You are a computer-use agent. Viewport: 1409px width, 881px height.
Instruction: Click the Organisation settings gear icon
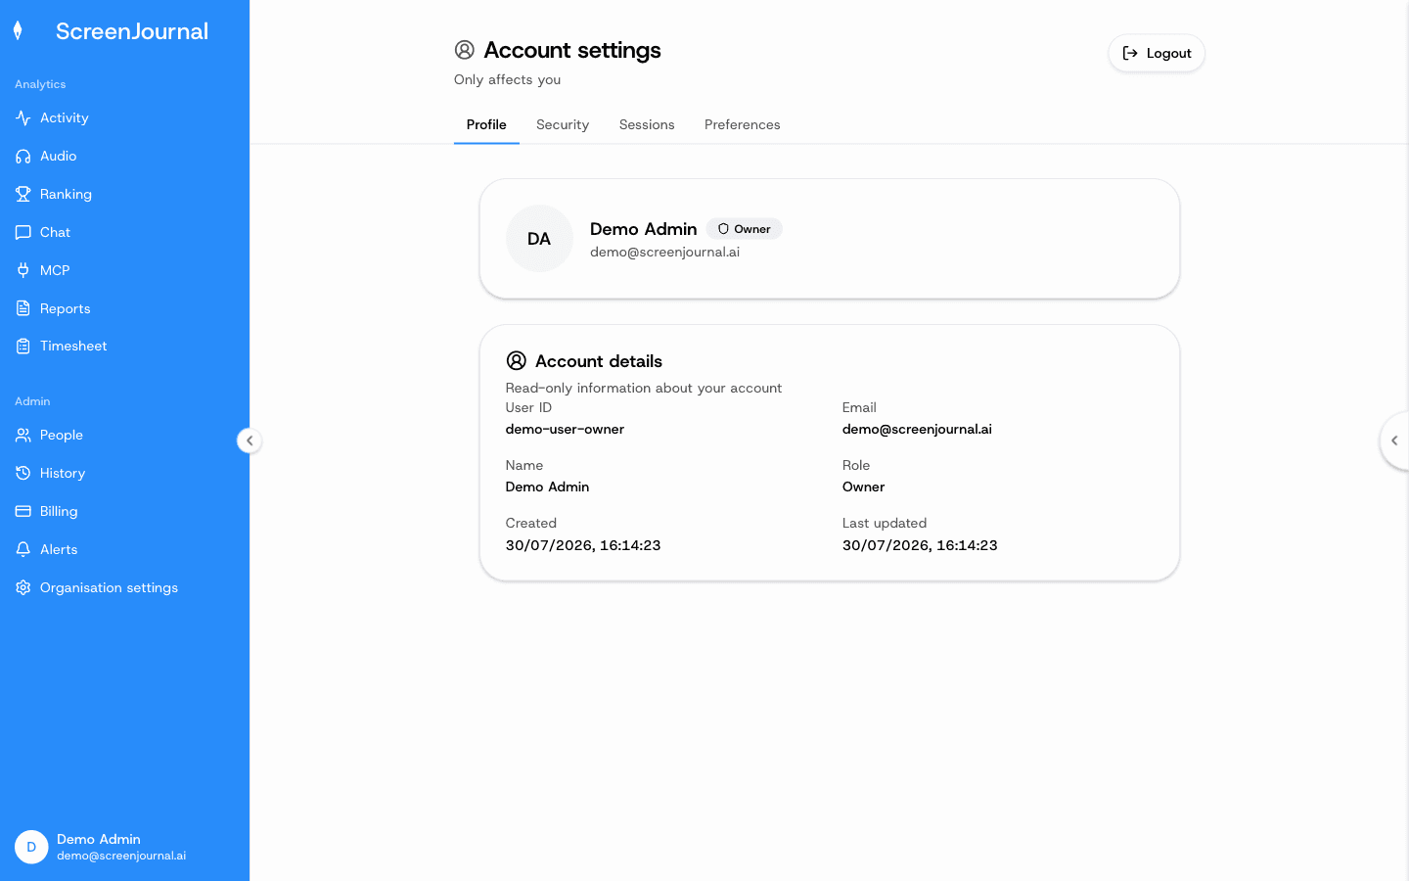23,587
